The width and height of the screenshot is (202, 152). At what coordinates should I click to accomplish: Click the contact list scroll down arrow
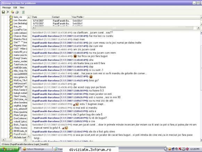29,136
